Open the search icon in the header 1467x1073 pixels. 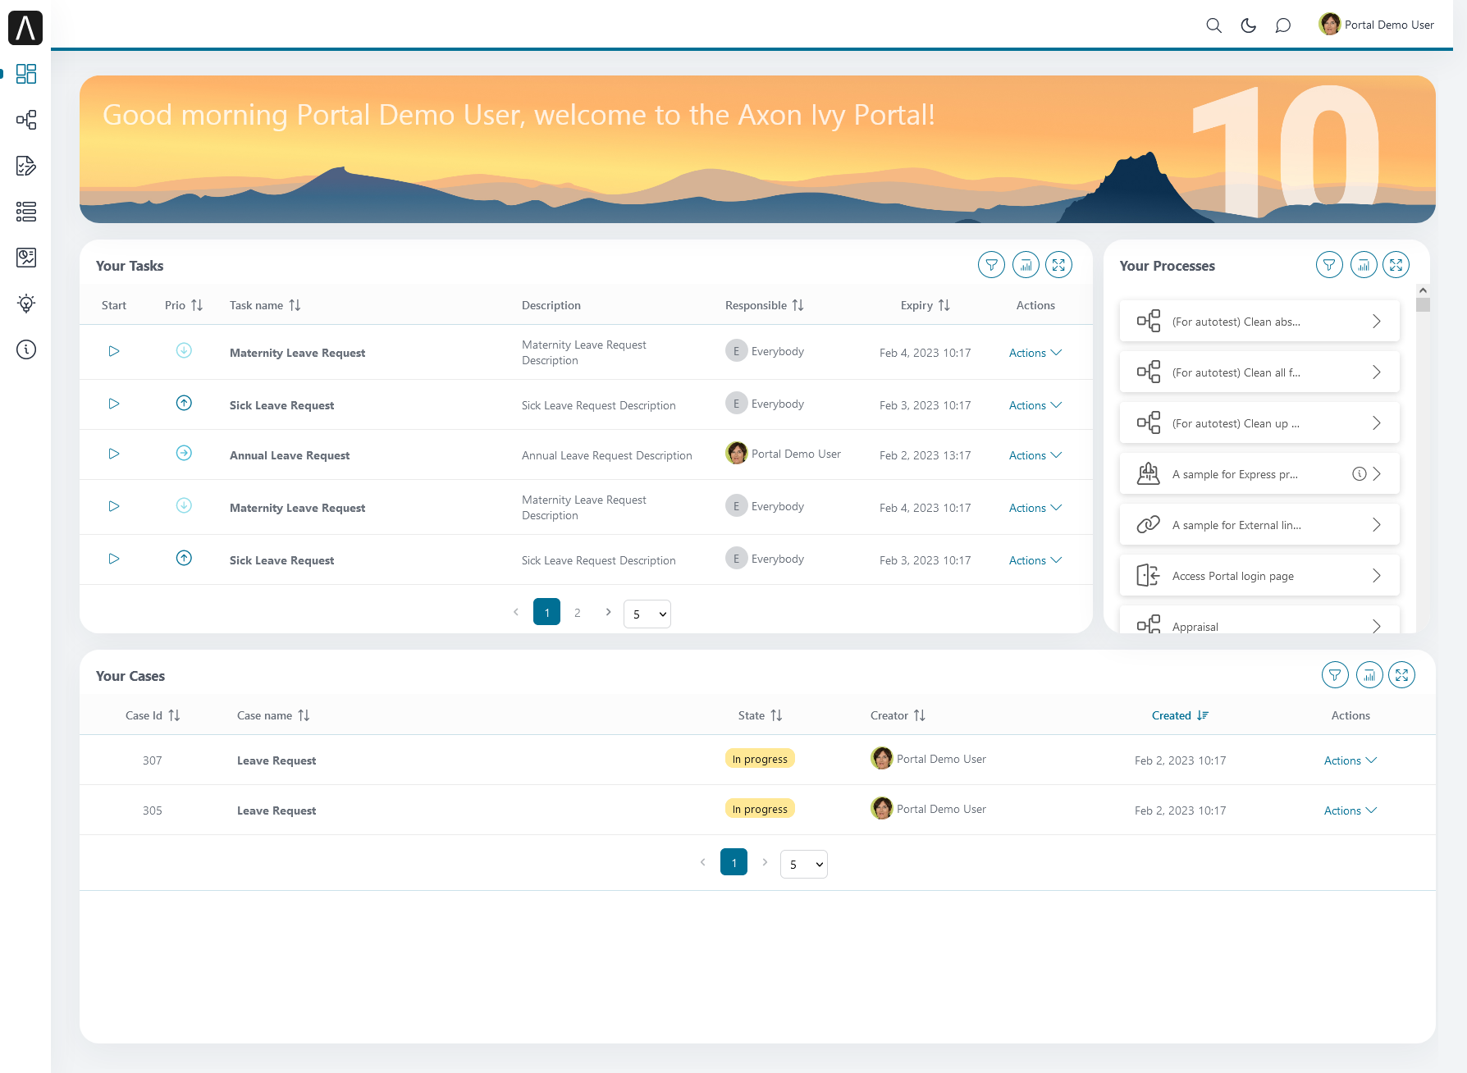1213,25
